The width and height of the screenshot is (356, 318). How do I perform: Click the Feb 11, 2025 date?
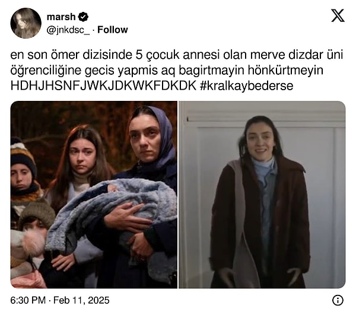pos(81,300)
